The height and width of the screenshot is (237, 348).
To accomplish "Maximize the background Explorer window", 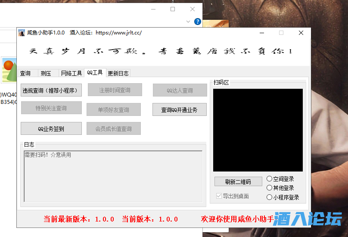I will [173, 9].
